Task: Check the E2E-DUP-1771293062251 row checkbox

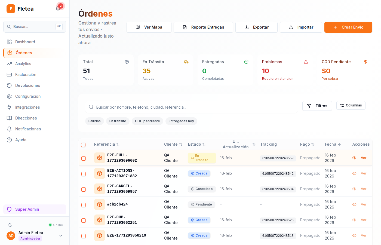Action: 84,220
